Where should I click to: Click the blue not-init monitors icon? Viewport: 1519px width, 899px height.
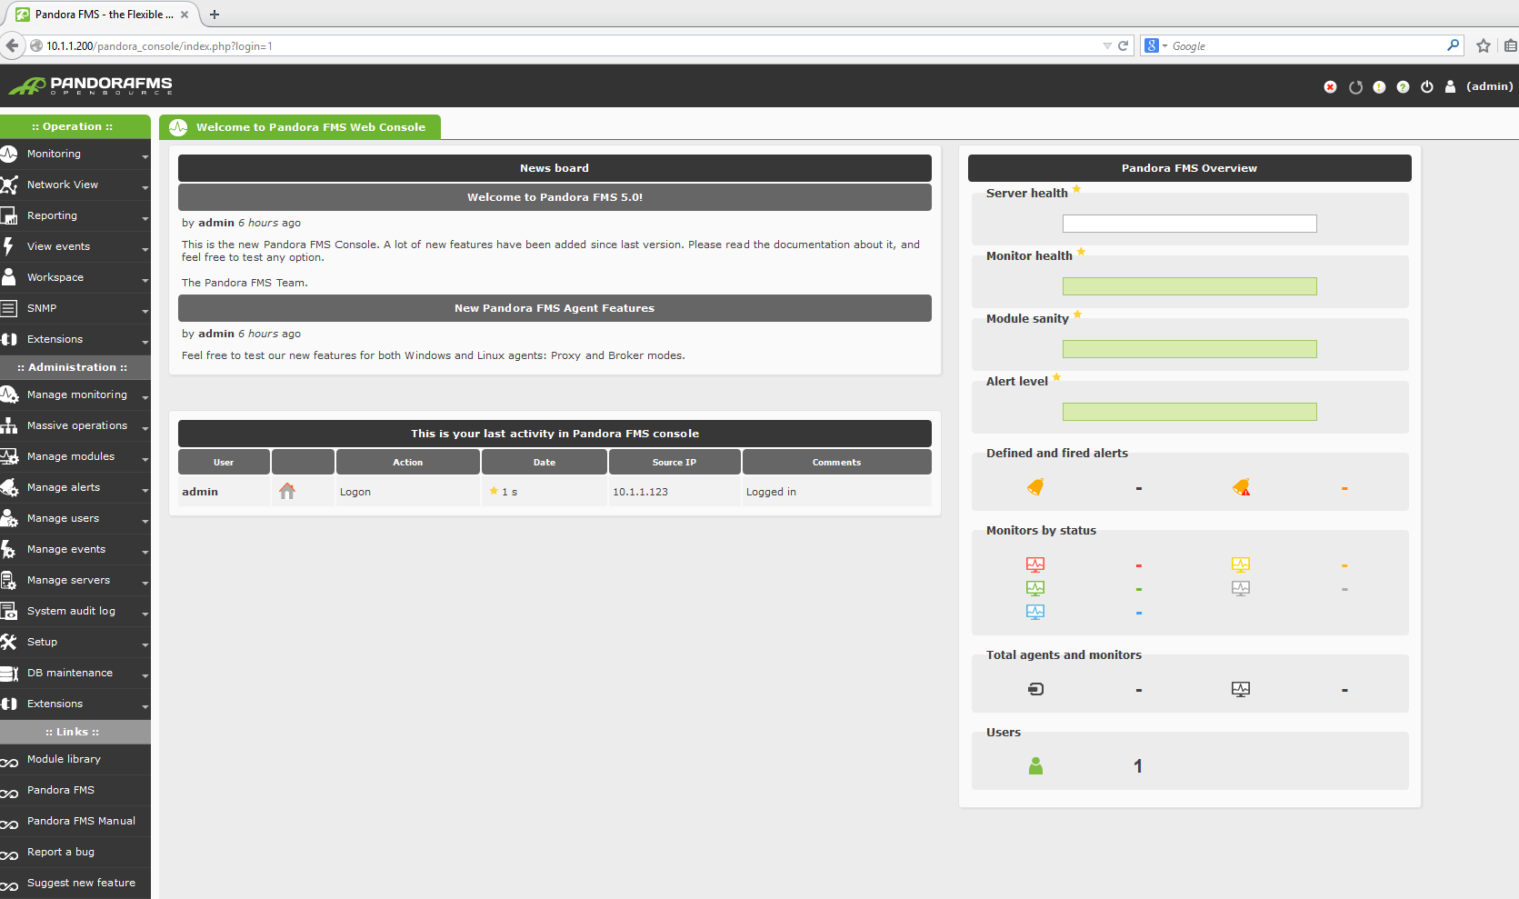[x=1035, y=612]
